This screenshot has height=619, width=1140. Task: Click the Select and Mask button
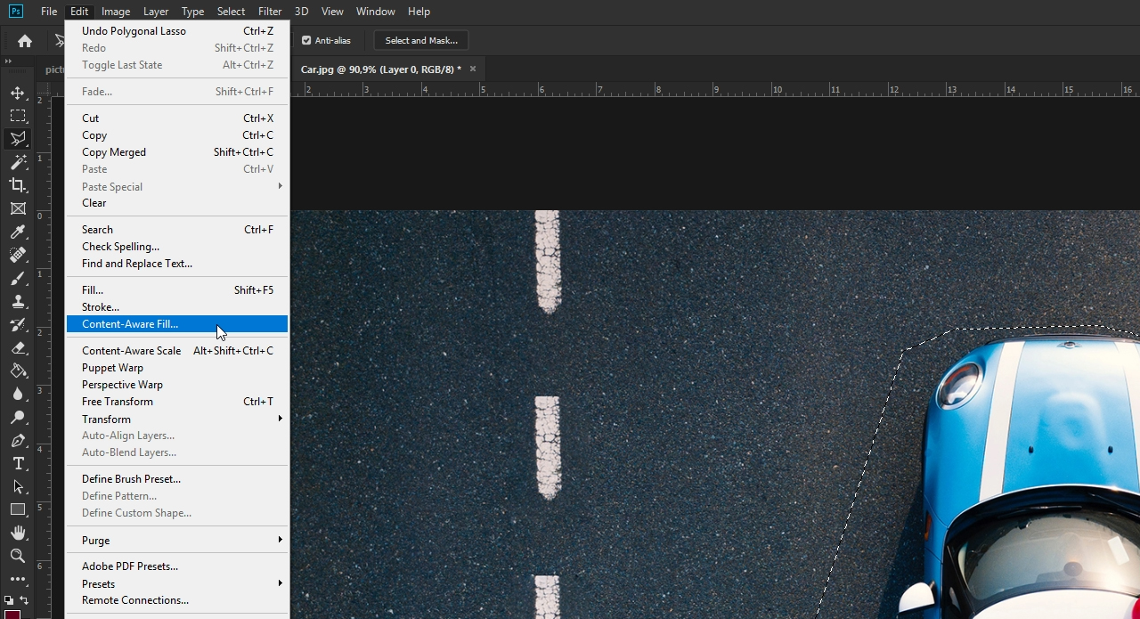[x=421, y=41]
